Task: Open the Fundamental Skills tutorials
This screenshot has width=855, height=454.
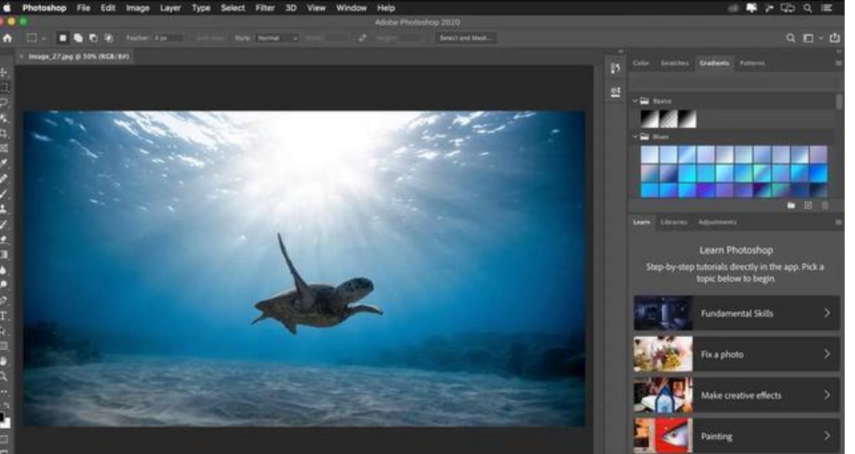Action: click(x=737, y=313)
